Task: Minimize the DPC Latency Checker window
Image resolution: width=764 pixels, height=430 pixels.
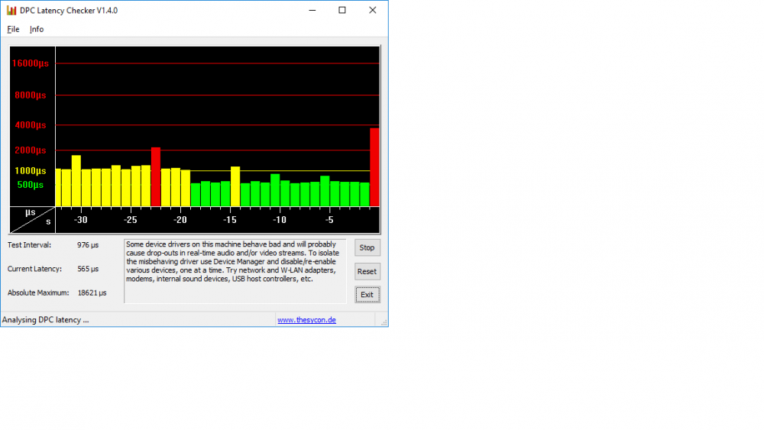Action: click(x=312, y=10)
